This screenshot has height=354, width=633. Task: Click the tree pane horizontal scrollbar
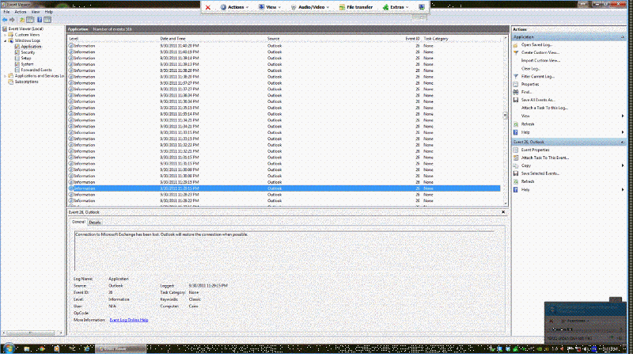30,333
